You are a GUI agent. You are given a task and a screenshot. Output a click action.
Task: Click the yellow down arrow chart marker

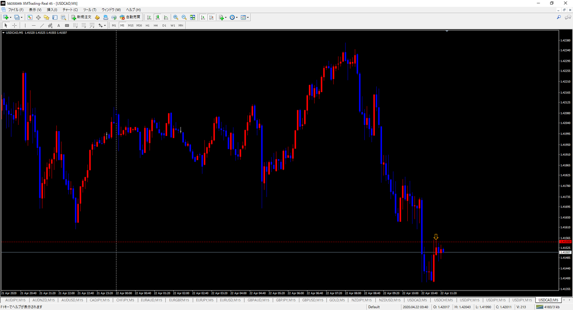click(436, 237)
